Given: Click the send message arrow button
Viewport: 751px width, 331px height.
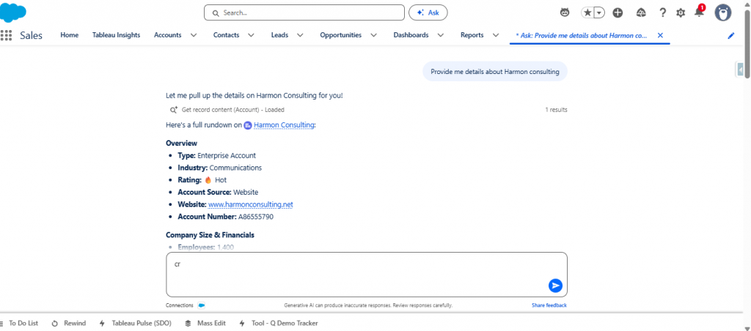Looking at the screenshot, I should click(555, 286).
